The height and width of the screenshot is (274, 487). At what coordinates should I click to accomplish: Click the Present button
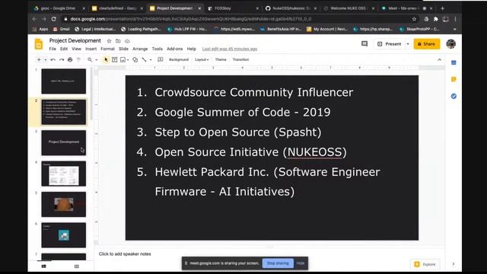click(390, 44)
